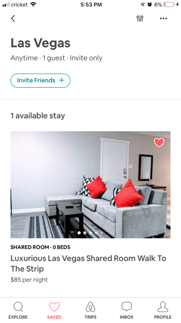The height and width of the screenshot is (323, 181).
Task: Tap Shared Room · 0 Beds label
Action: click(x=41, y=247)
